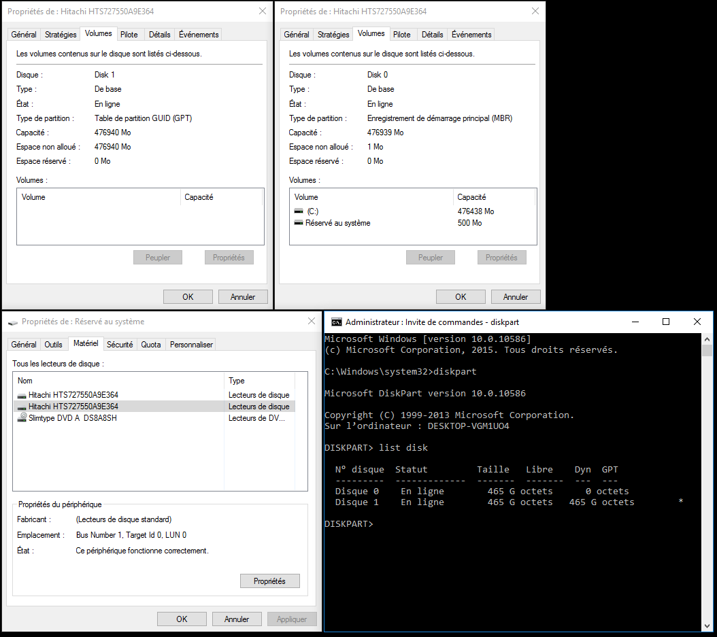Click Peupler button in Disk 1 window
717x637 pixels.
[x=158, y=258]
